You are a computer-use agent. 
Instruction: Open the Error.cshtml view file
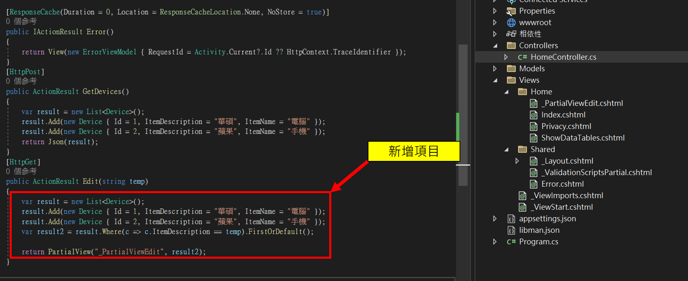[562, 184]
